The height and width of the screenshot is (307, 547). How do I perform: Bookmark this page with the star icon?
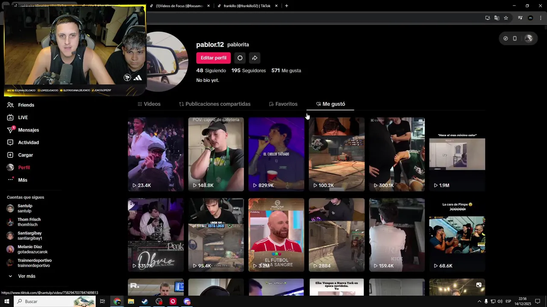[506, 18]
